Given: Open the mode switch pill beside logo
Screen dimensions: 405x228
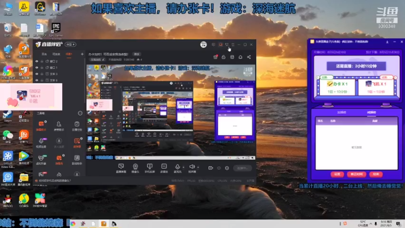Looking at the screenshot, I should click(x=70, y=45).
